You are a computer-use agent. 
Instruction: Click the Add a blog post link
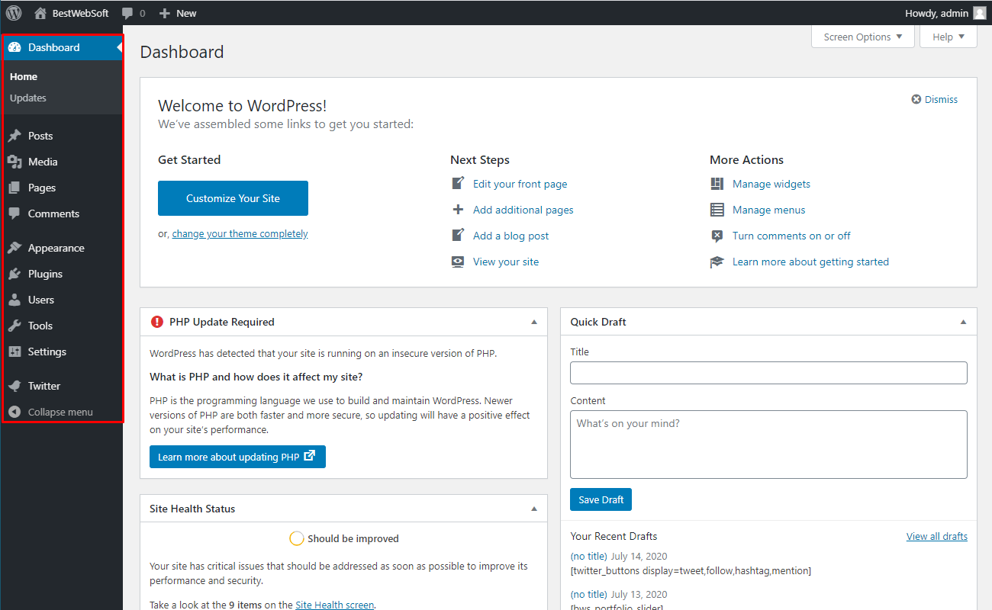click(510, 236)
